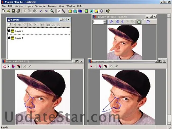The width and height of the screenshot is (172, 129).
Task: Click greyed scissors layer icon in Layers panel
Action: pyautogui.click(x=14, y=24)
